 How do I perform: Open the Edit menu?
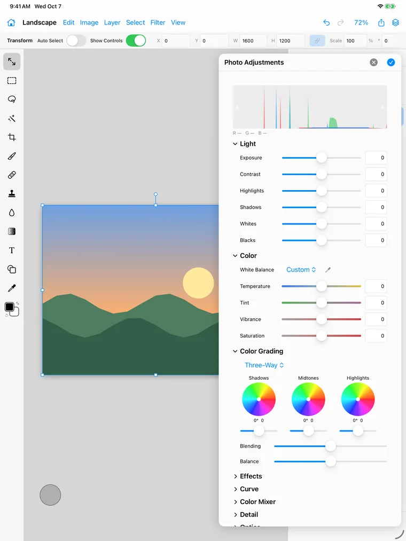pos(68,22)
